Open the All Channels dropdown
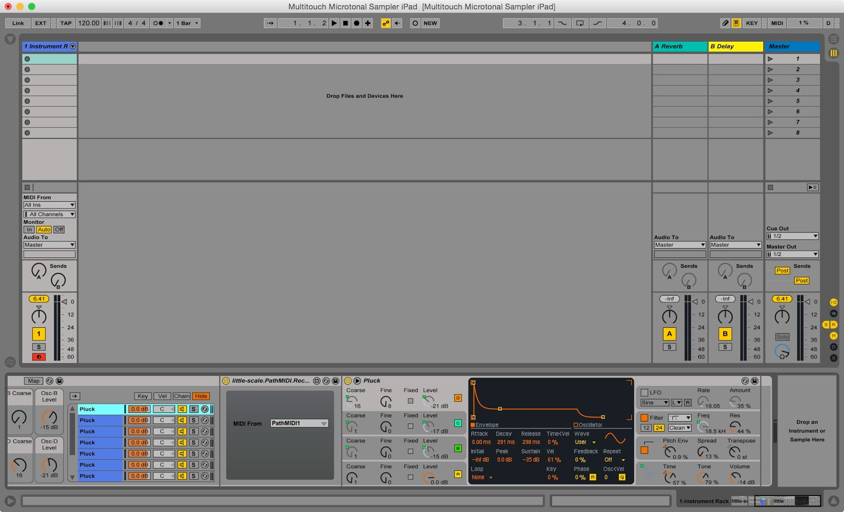The image size is (844, 512). point(49,214)
